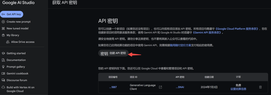Image resolution: width=271 pixels, height=95 pixels.
Task: Visit Discourse forum
Action: (x=17, y=80)
